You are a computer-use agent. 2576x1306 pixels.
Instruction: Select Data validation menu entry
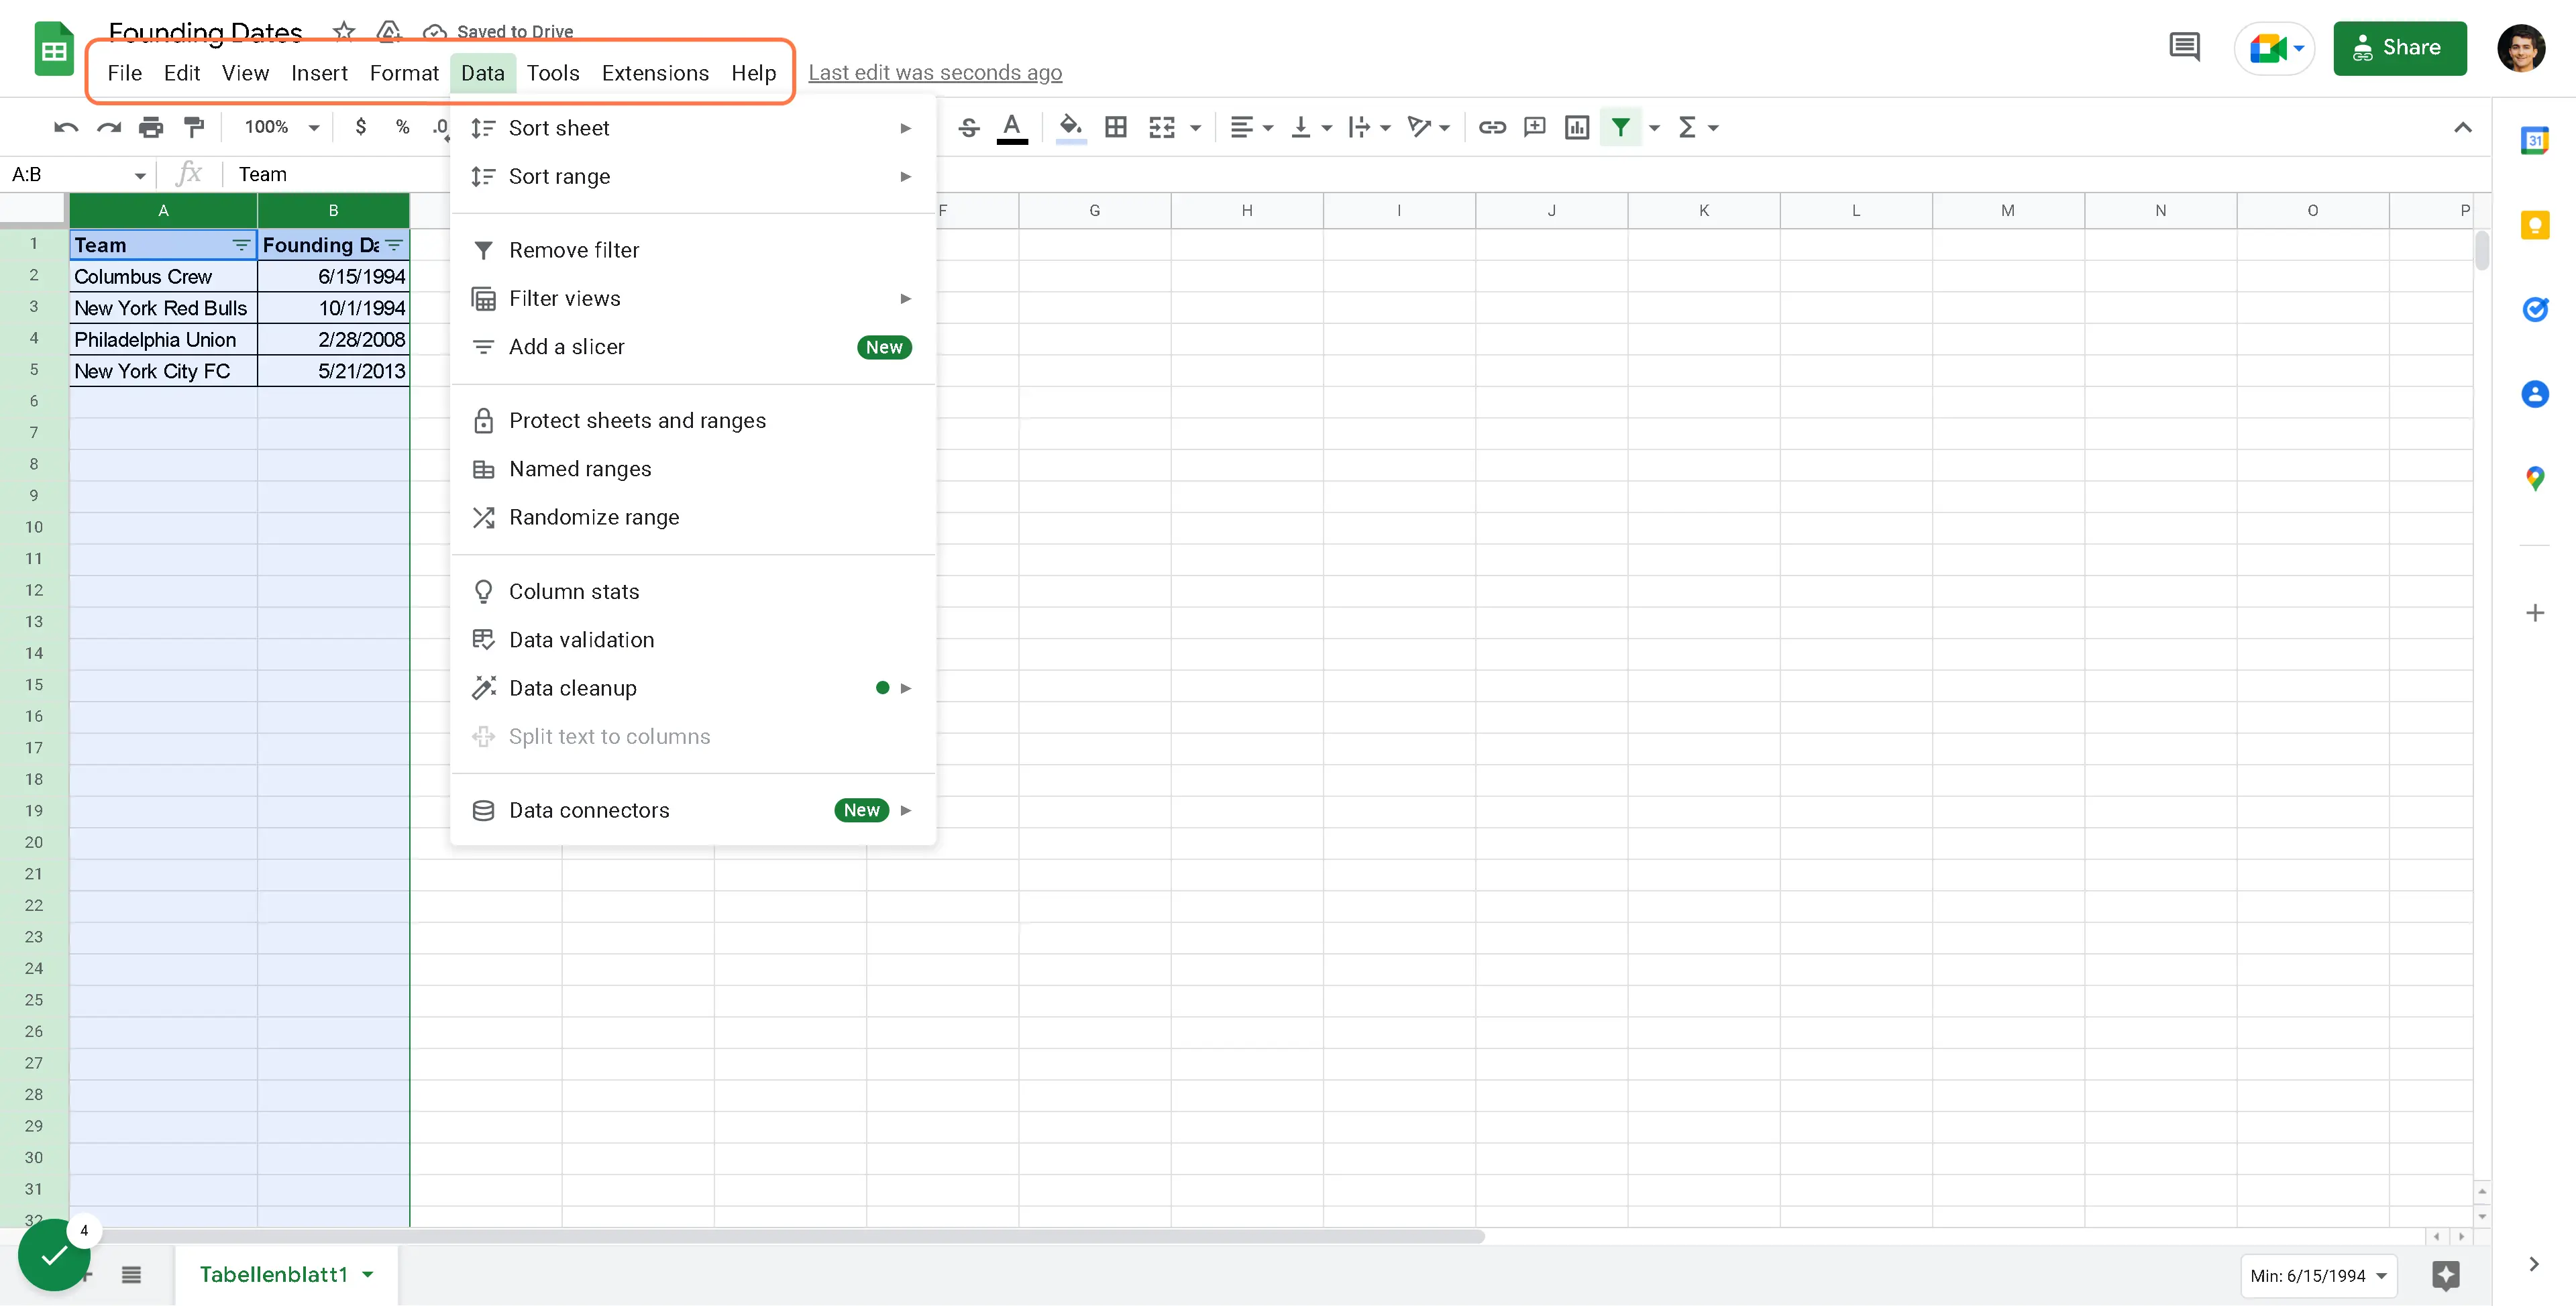(x=693, y=640)
